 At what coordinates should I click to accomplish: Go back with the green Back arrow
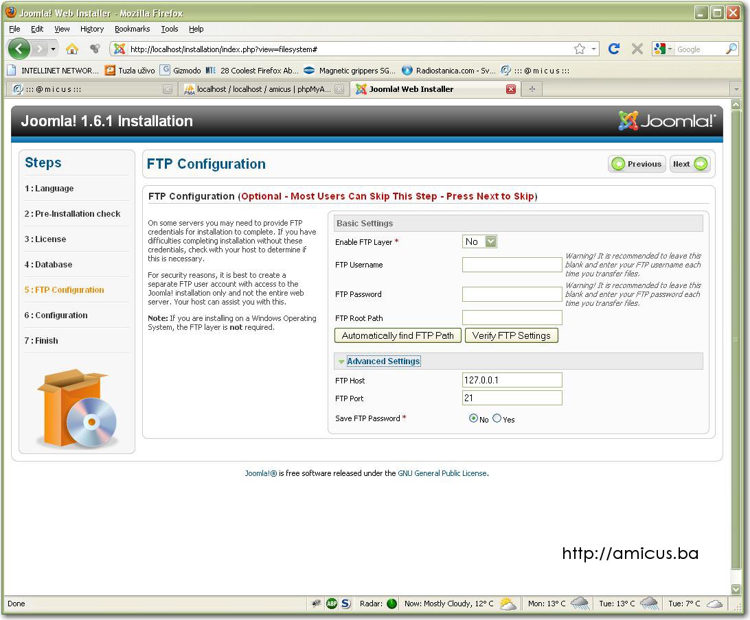[x=19, y=49]
